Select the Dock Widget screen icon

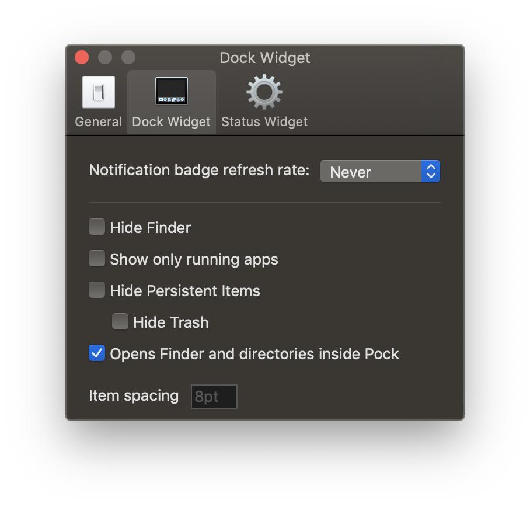pyautogui.click(x=172, y=91)
